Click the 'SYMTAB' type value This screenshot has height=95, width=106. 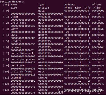[43, 78]
